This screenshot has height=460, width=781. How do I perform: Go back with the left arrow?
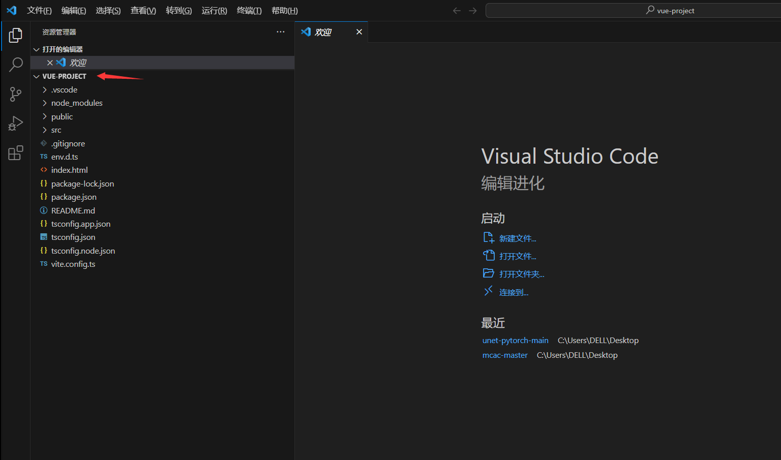(x=457, y=11)
